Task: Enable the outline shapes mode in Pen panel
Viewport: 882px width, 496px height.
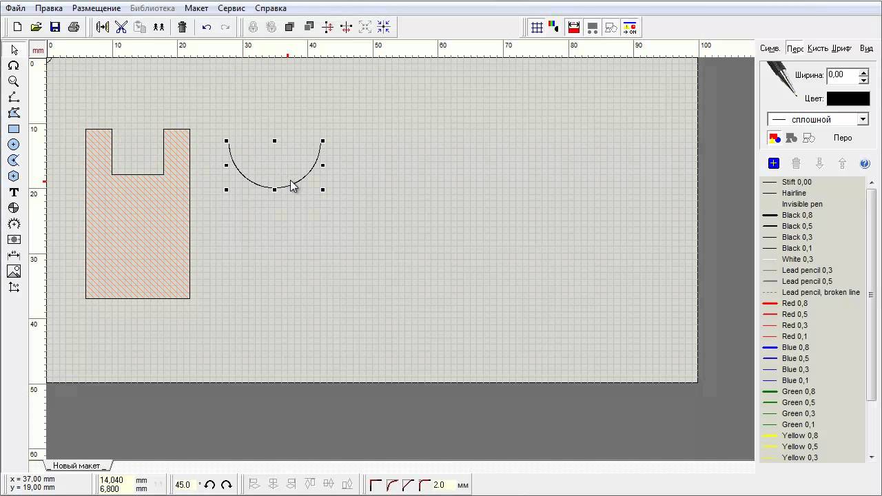Action: point(809,138)
